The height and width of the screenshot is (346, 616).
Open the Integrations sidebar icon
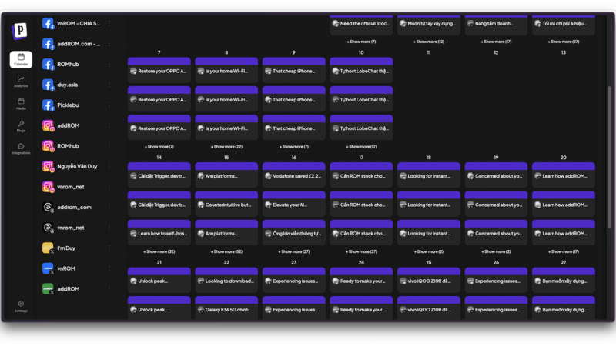21,148
